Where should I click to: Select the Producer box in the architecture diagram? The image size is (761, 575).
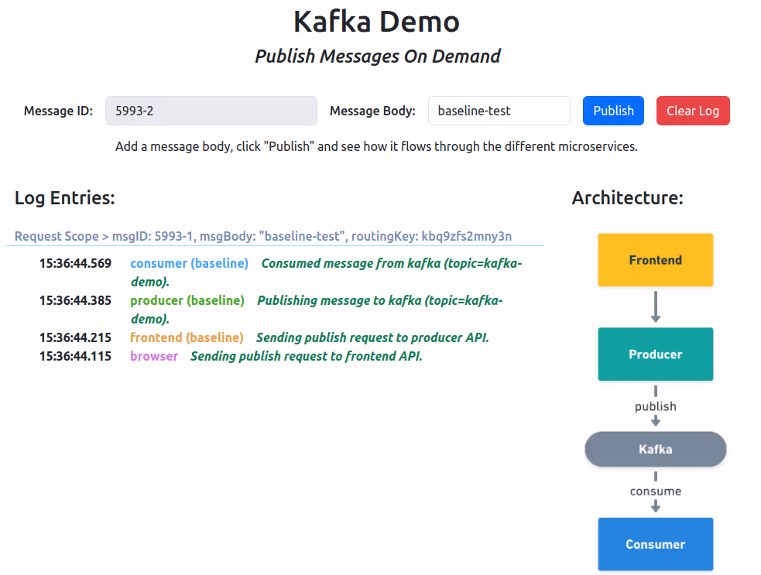[655, 354]
